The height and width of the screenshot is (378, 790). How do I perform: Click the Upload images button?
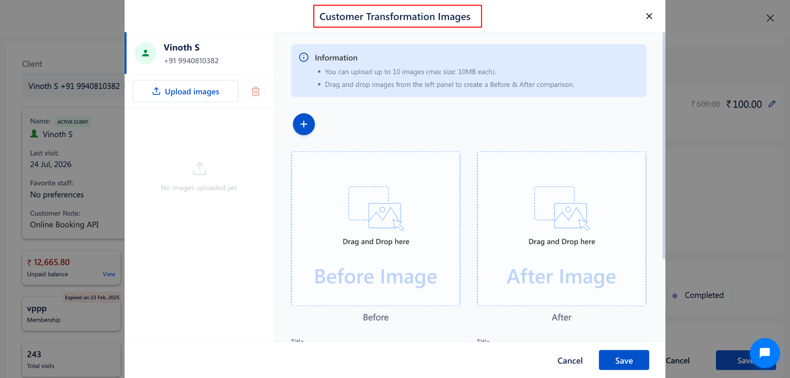(186, 91)
